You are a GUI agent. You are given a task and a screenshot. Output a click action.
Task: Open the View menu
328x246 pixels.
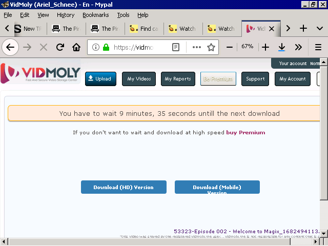[x=43, y=15]
